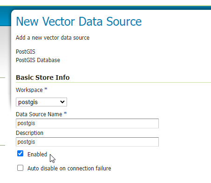Click the Description field label

tap(29, 133)
